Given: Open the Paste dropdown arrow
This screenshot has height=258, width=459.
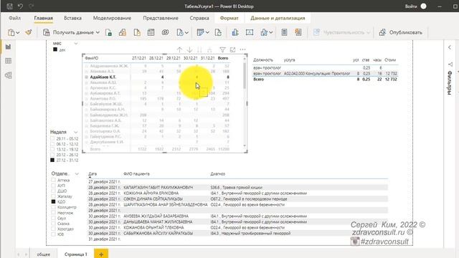Looking at the screenshot, I should [x=17, y=32].
